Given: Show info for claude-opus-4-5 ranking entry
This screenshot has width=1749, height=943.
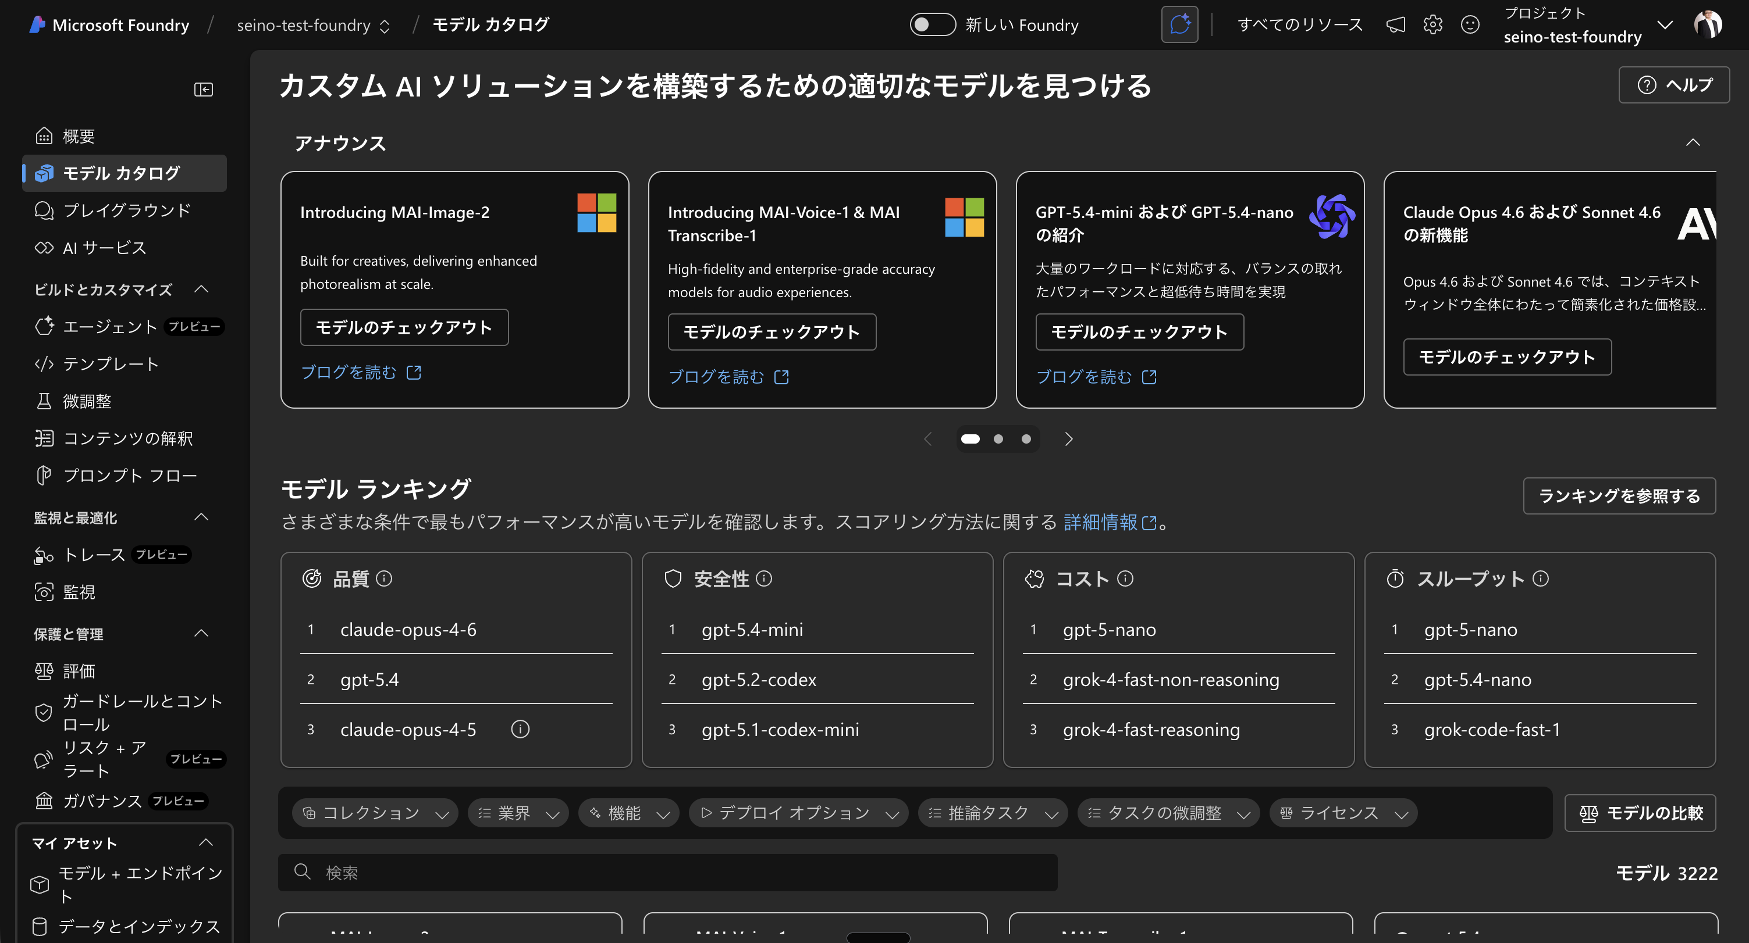Looking at the screenshot, I should [x=520, y=729].
